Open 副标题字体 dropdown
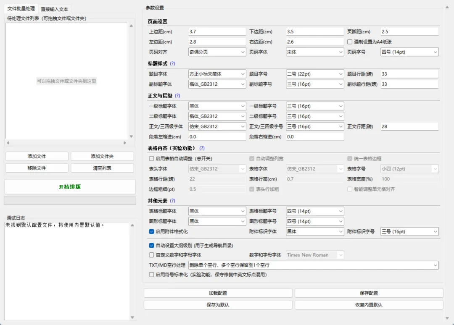This screenshot has width=454, height=325. tap(217, 84)
